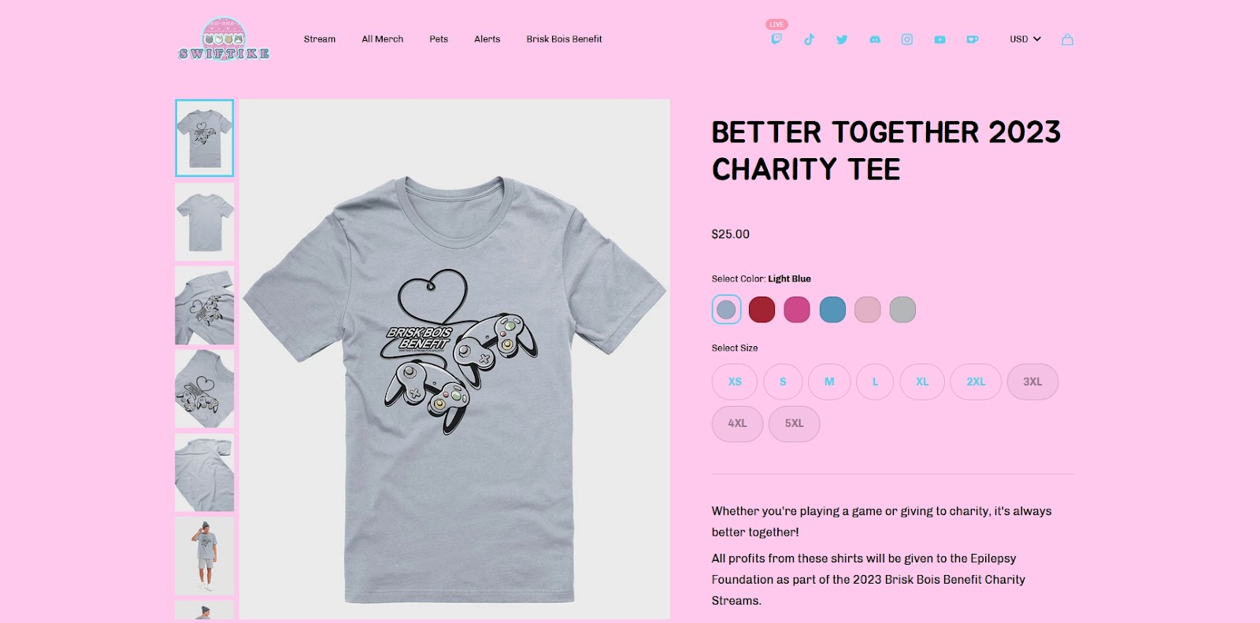Image resolution: width=1260 pixels, height=623 pixels.
Task: Open the Brisk Bois Benefit link
Action: point(564,39)
